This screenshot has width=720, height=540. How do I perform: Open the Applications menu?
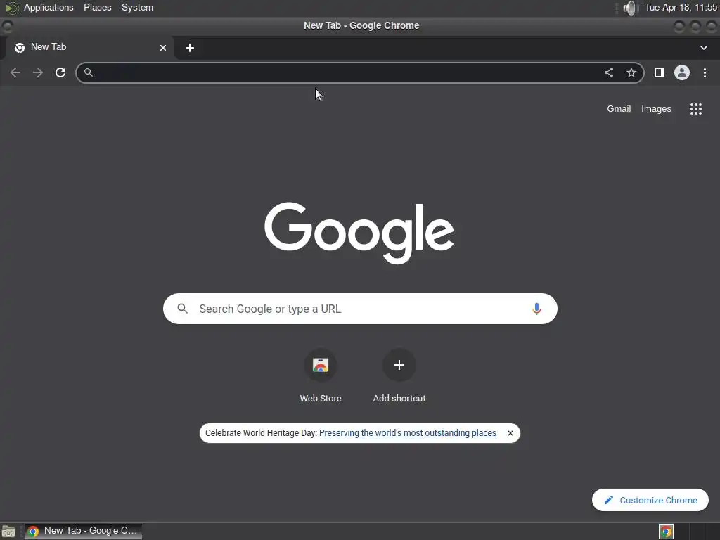[x=49, y=7]
